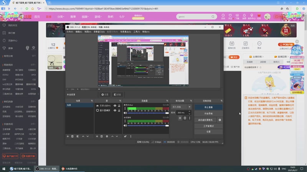
Task: Move scene down with arrow in scenes toolbar
Action: pyautogui.click(x=87, y=136)
